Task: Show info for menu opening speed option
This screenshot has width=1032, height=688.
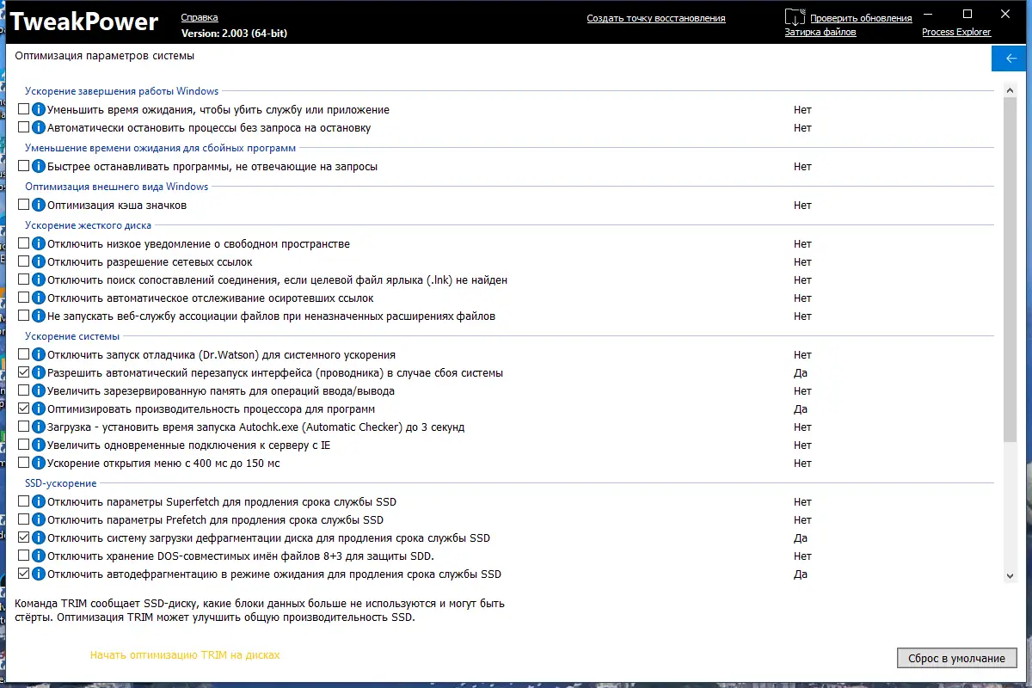Action: click(x=38, y=464)
